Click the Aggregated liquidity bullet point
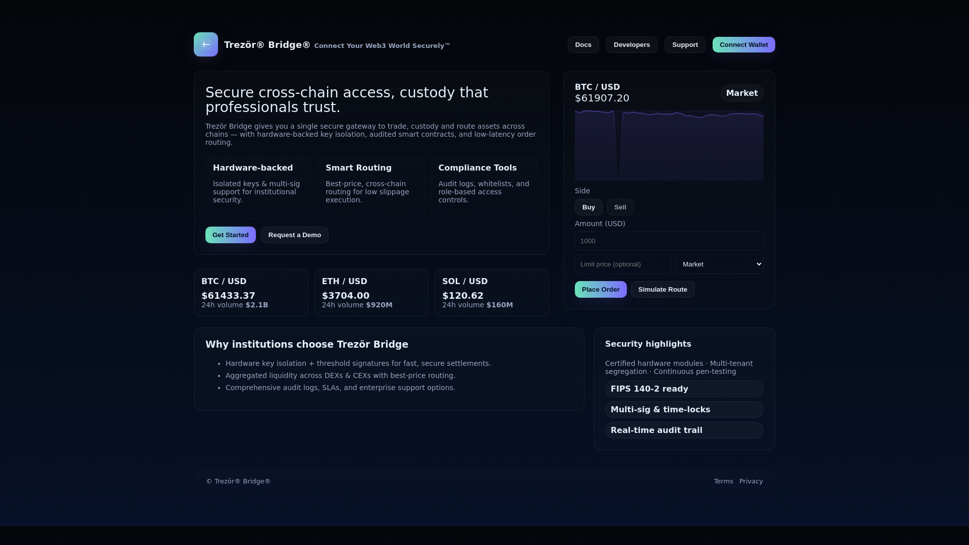Screen dimensions: 969x545 tap(340, 375)
